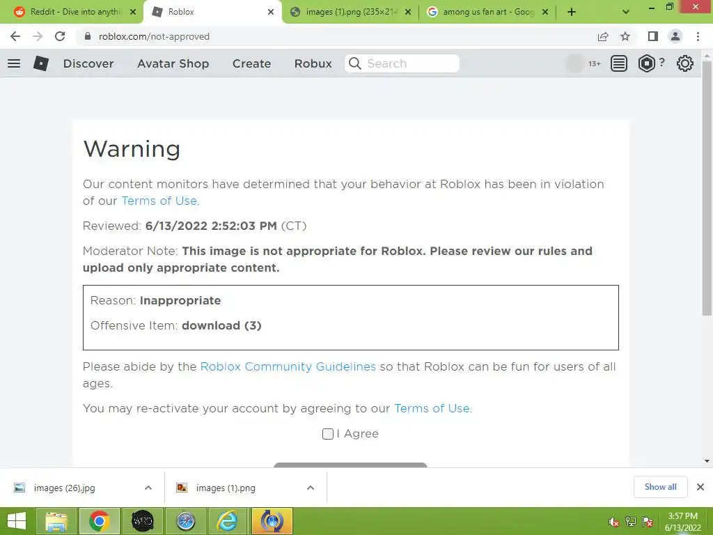Open Chrome from the taskbar
The image size is (713, 535).
[99, 521]
